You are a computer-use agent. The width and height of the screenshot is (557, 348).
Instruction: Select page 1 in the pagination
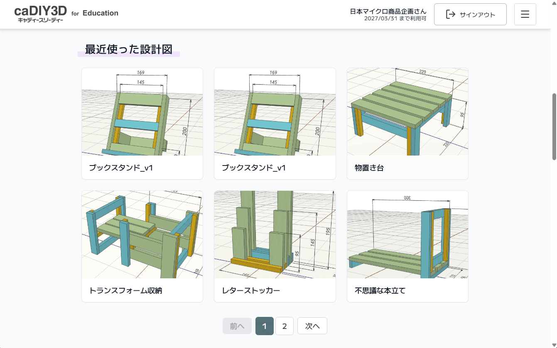click(x=264, y=326)
